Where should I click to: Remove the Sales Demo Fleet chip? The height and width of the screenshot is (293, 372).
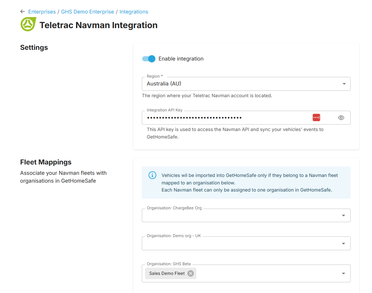191,273
